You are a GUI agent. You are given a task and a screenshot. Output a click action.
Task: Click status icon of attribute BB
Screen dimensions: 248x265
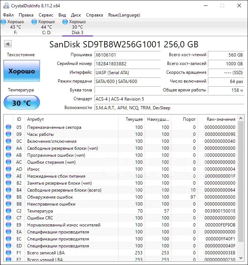(x=8, y=204)
